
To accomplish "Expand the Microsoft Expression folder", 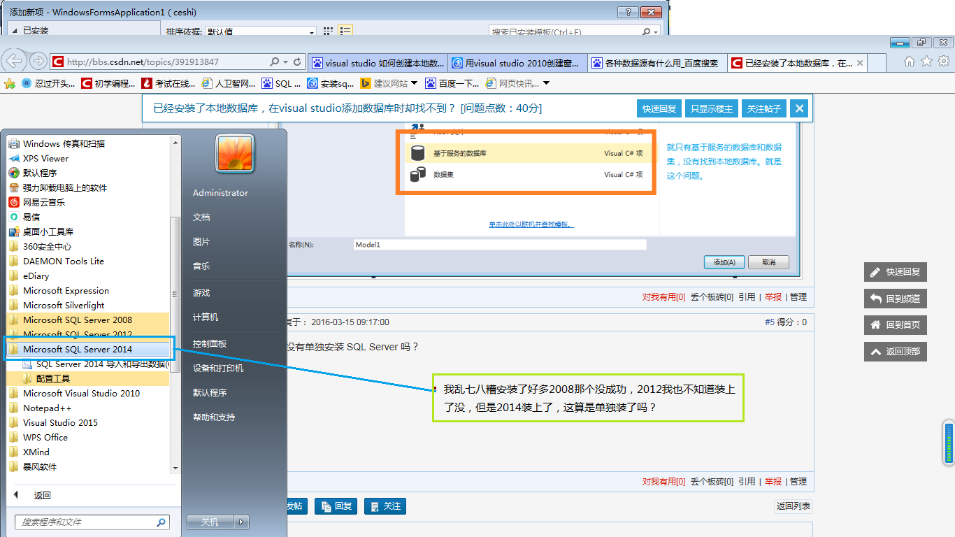I will pyautogui.click(x=59, y=290).
